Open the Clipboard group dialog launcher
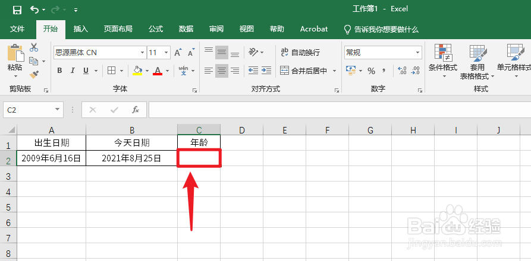 46,90
